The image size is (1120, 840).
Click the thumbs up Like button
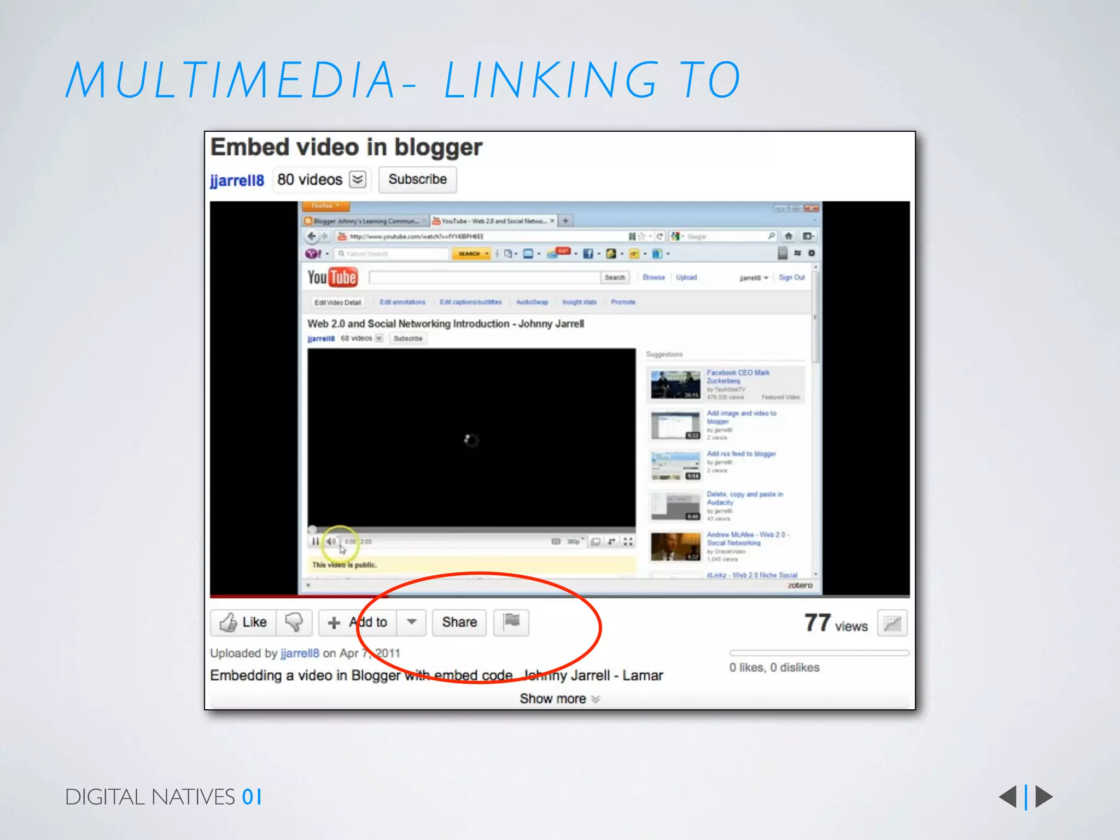click(243, 622)
